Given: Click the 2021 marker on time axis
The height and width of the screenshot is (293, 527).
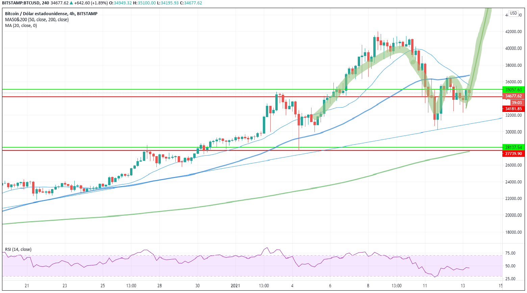Looking at the screenshot, I should pos(235,286).
